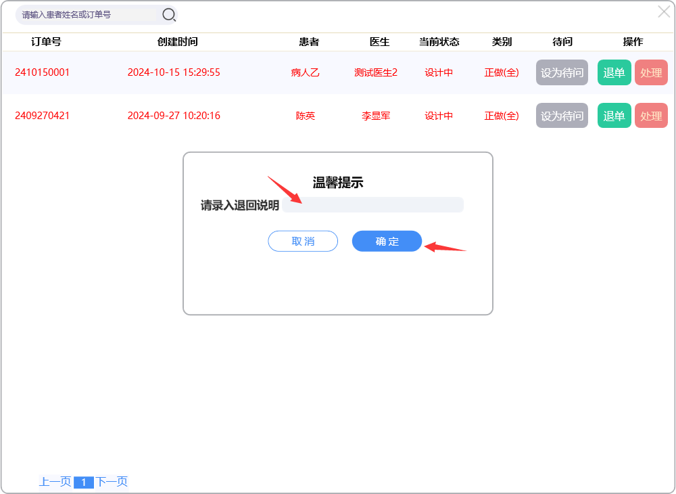Click order number 2410150001
The height and width of the screenshot is (494, 676).
42,72
